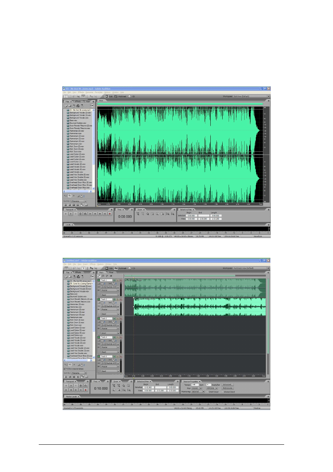Show EQ controls in multitrack Main panel
This screenshot has height=472, width=333.
coord(111,276)
